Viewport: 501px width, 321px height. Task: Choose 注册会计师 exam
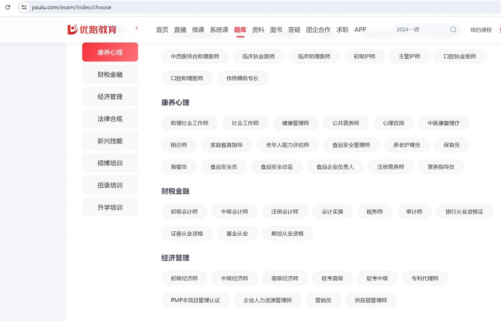point(285,212)
